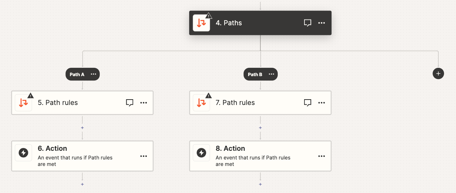The image size is (456, 193).
Task: Open comment icon on 7. Path rules
Action: click(x=307, y=103)
